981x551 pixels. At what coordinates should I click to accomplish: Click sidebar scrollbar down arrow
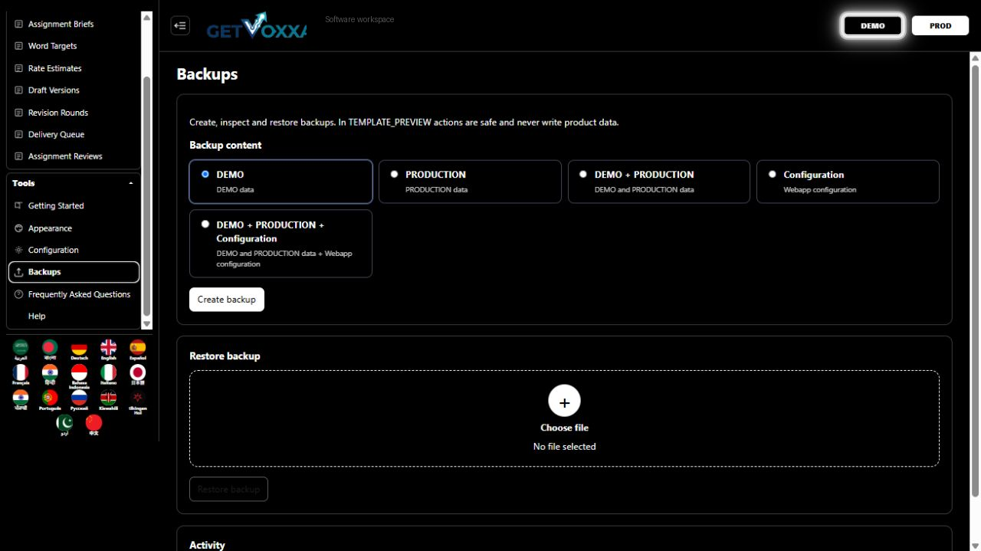pos(147,324)
